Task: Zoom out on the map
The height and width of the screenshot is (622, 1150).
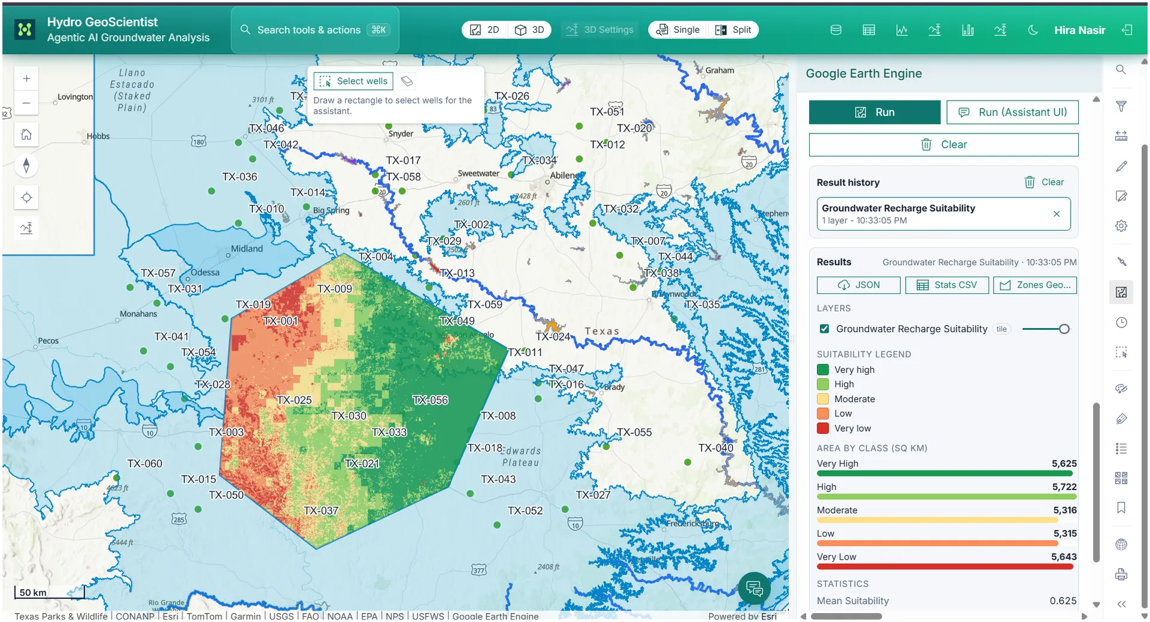Action: coord(26,103)
